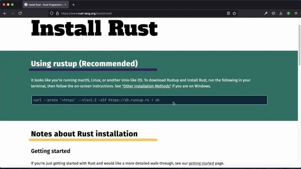This screenshot has width=301, height=169.
Task: Show site security padlock info
Action: [x=57, y=14]
